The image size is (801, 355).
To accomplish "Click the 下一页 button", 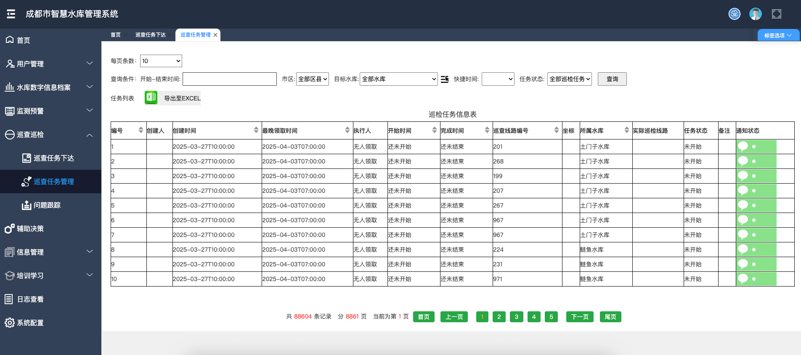I will [x=580, y=317].
